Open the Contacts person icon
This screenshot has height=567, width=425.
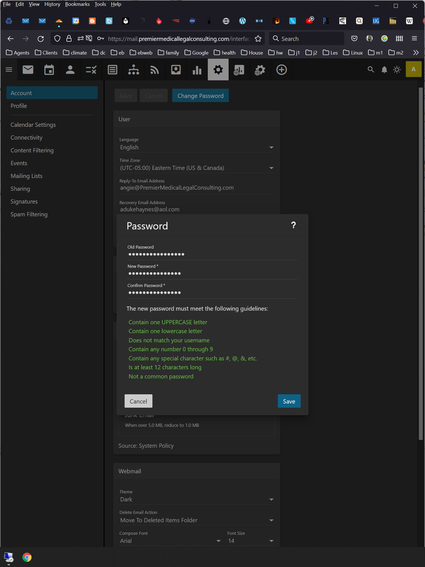click(70, 70)
